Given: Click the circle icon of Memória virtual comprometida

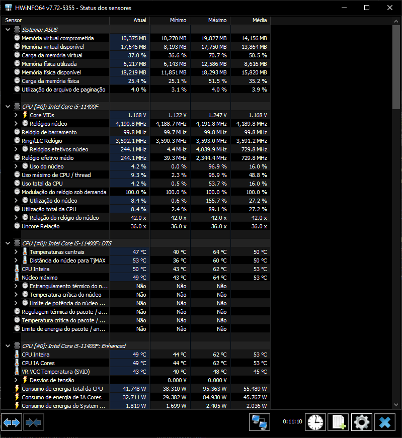Looking at the screenshot, I should 17,38.
